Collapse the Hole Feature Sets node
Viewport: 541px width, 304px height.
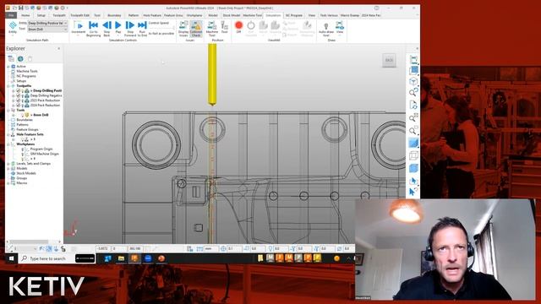click(x=8, y=134)
